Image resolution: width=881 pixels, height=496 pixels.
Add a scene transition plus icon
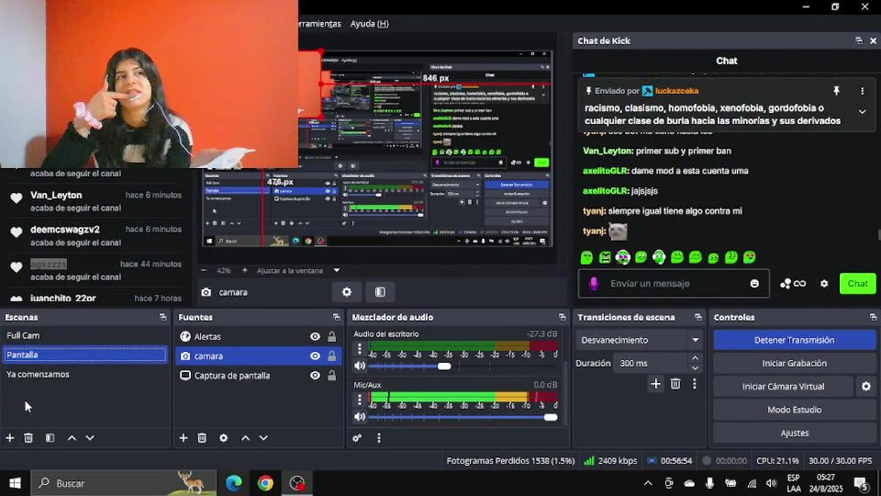click(656, 384)
